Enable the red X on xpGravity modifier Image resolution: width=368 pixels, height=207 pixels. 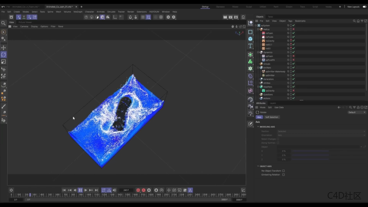tap(293, 91)
